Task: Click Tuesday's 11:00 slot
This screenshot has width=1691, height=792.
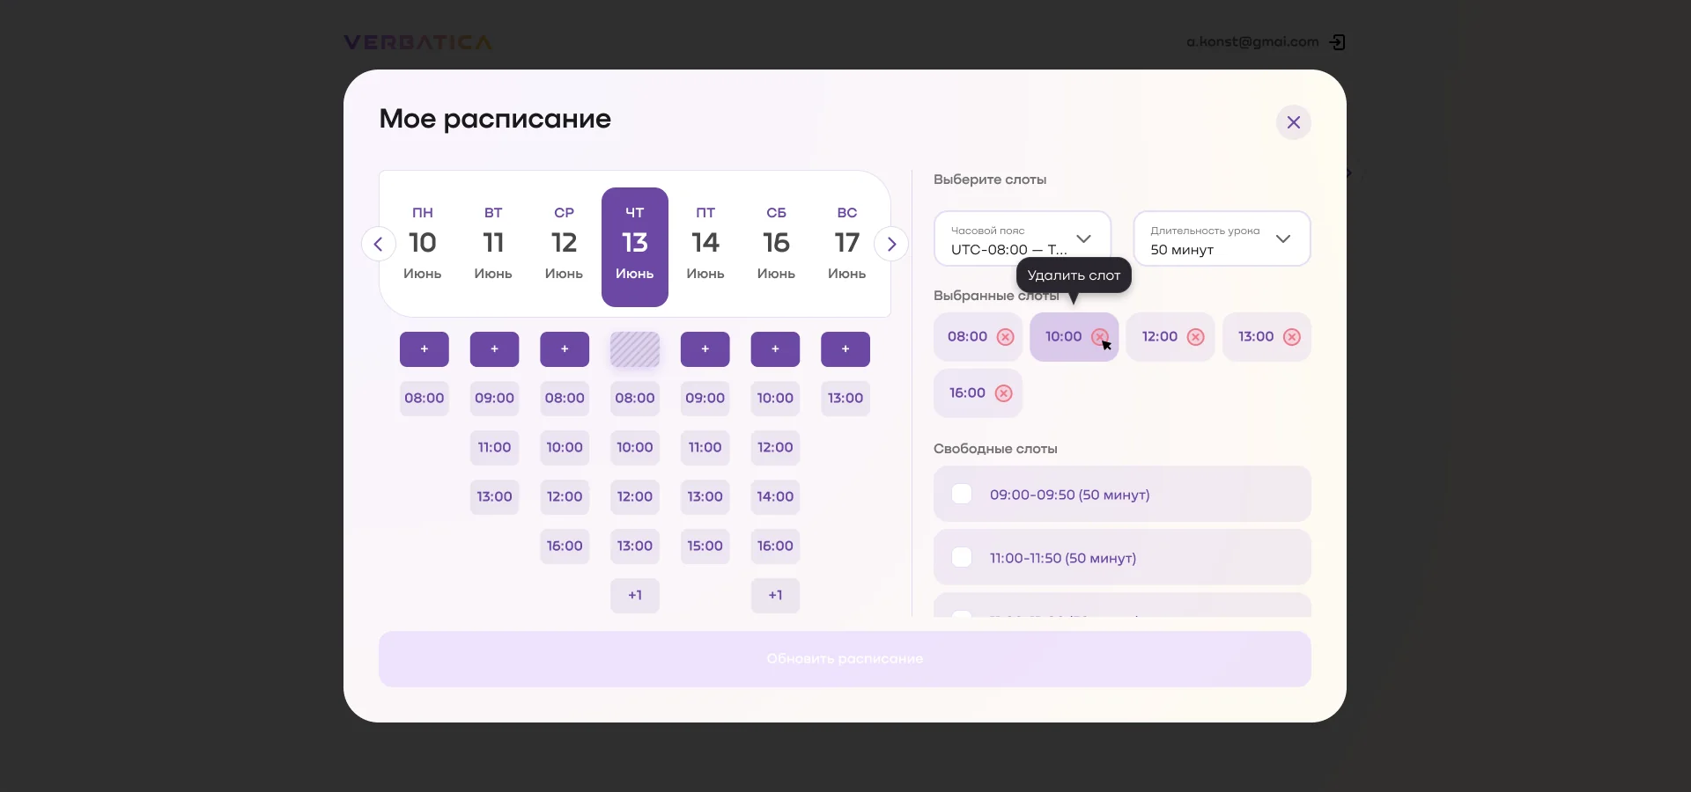Action: point(494,448)
